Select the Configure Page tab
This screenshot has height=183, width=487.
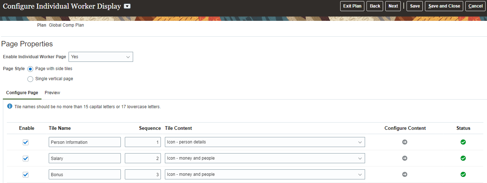click(22, 93)
